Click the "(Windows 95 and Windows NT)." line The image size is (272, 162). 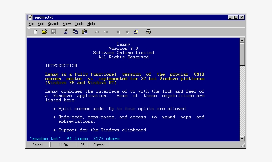pyautogui.click(x=82, y=83)
